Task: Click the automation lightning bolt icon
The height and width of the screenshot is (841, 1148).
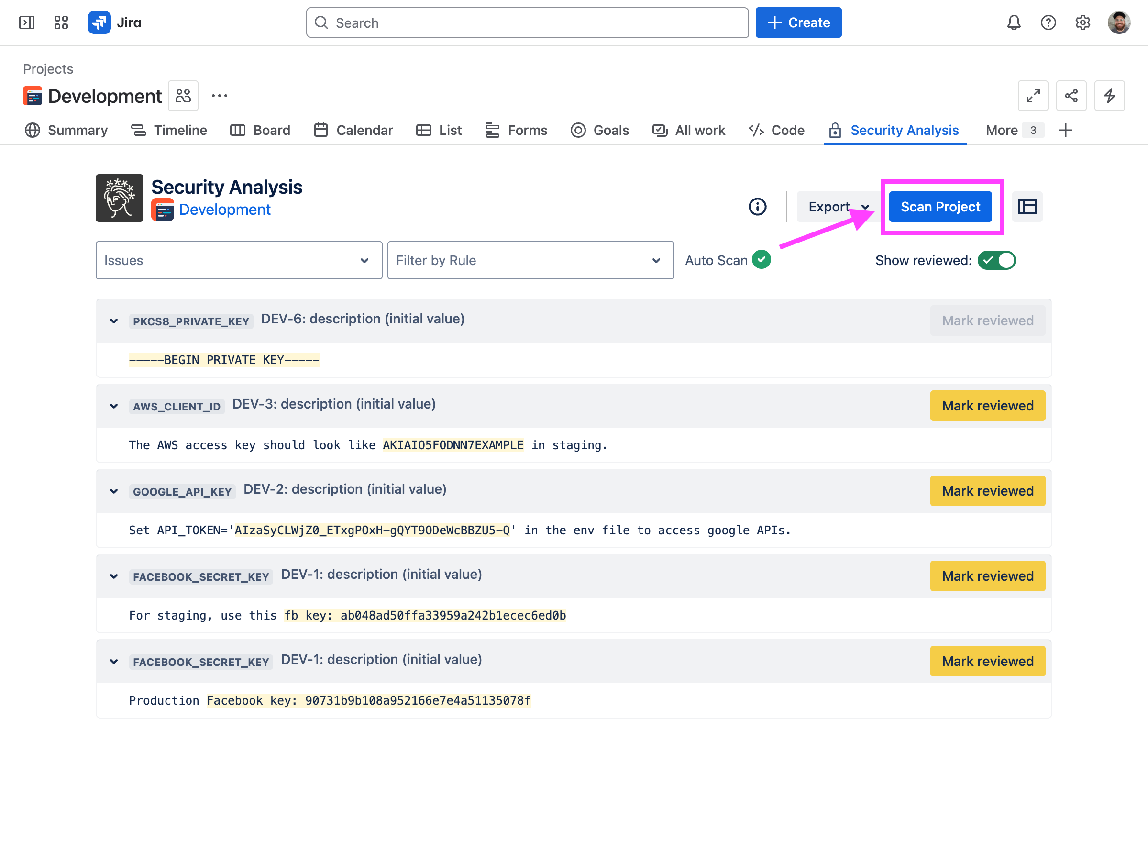Action: click(x=1109, y=96)
